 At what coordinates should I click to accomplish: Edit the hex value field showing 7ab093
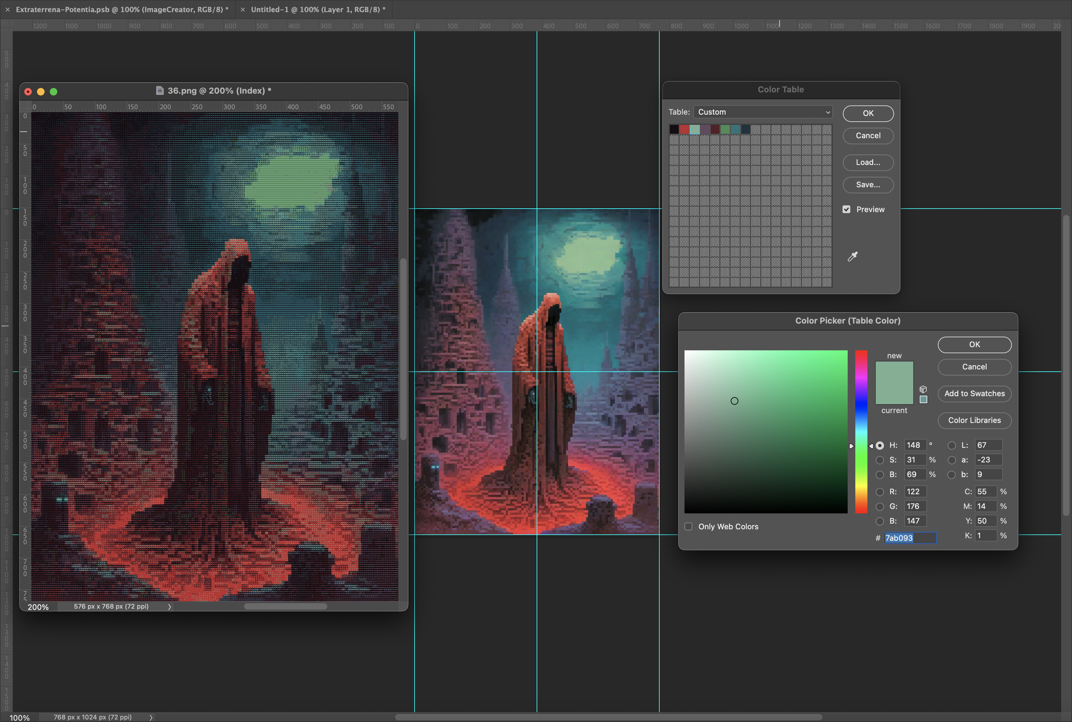[x=910, y=538]
